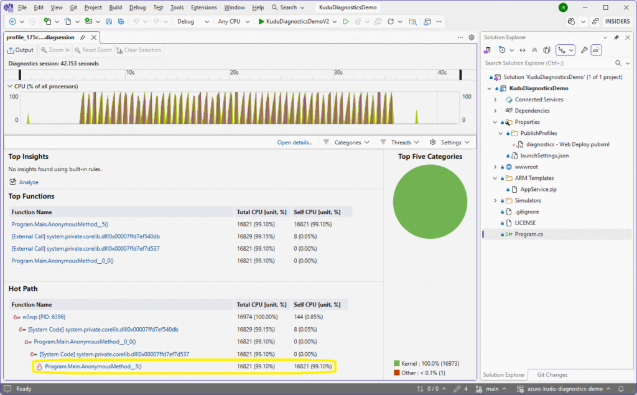
Task: Open Solution Explorer search filter icon
Action: (628, 63)
